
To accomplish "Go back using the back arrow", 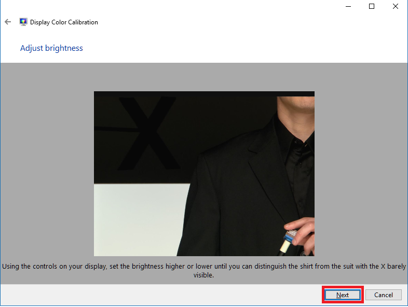I will point(8,22).
